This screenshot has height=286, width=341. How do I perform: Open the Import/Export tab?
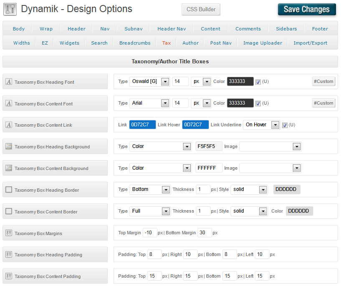pos(311,43)
